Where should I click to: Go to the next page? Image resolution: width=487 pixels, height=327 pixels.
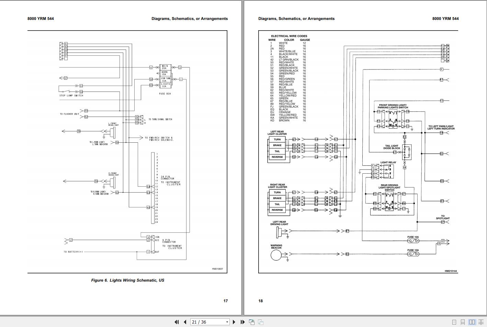234,322
